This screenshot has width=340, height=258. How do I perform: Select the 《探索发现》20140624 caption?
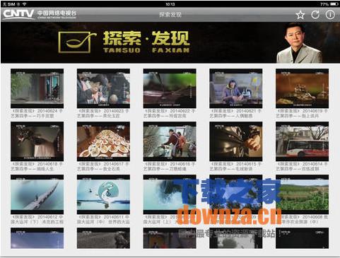pos(37,113)
